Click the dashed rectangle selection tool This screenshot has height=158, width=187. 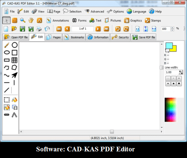(x=7, y=100)
